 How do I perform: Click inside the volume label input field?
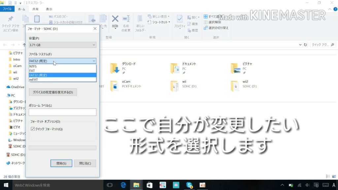click(x=62, y=112)
